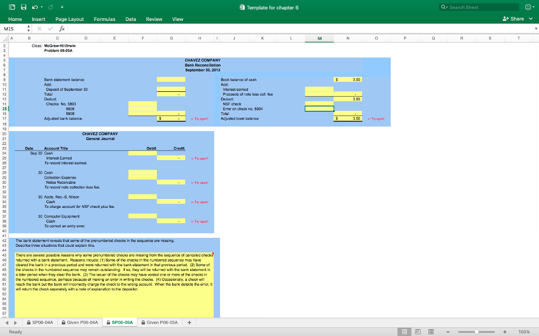Open the Undo dropdown arrow
Screen dimensions: 539x336
click(42, 7)
